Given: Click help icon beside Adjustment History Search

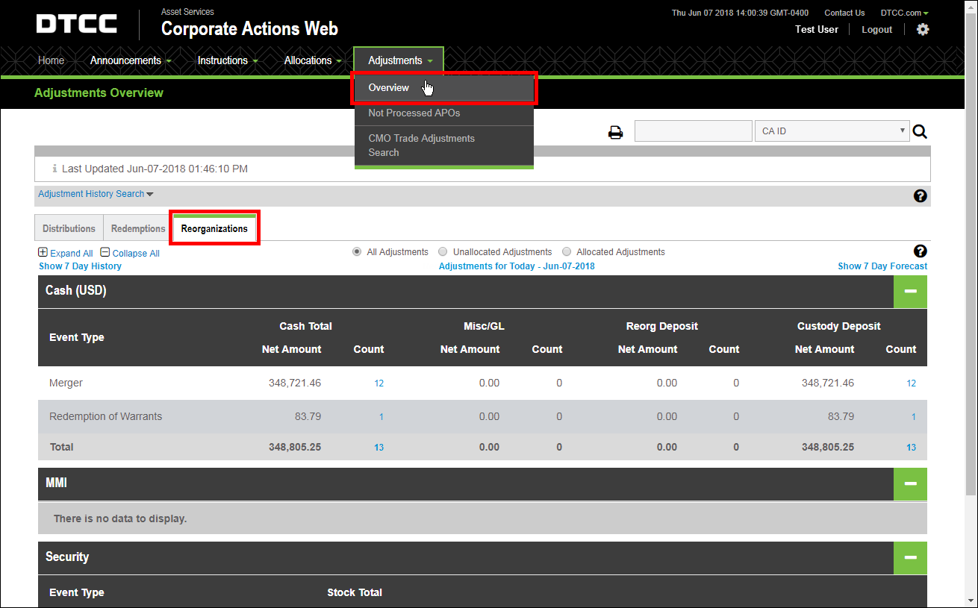Looking at the screenshot, I should click(920, 195).
